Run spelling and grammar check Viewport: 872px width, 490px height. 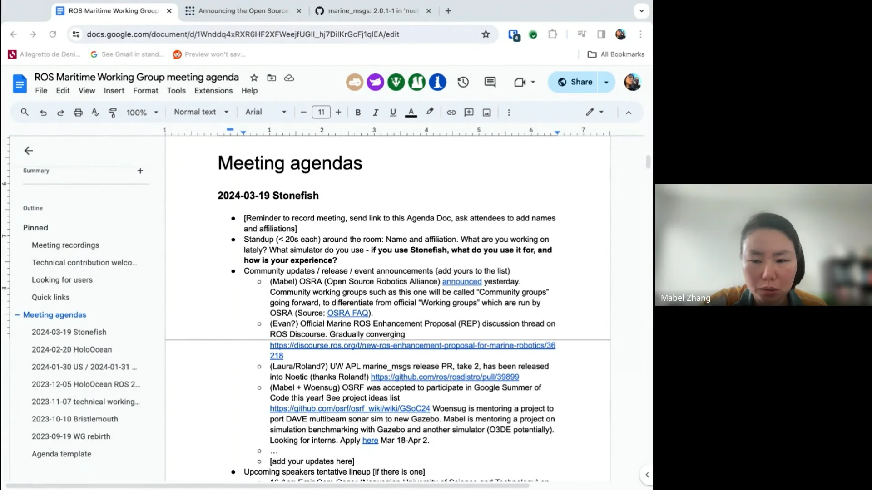(x=95, y=113)
